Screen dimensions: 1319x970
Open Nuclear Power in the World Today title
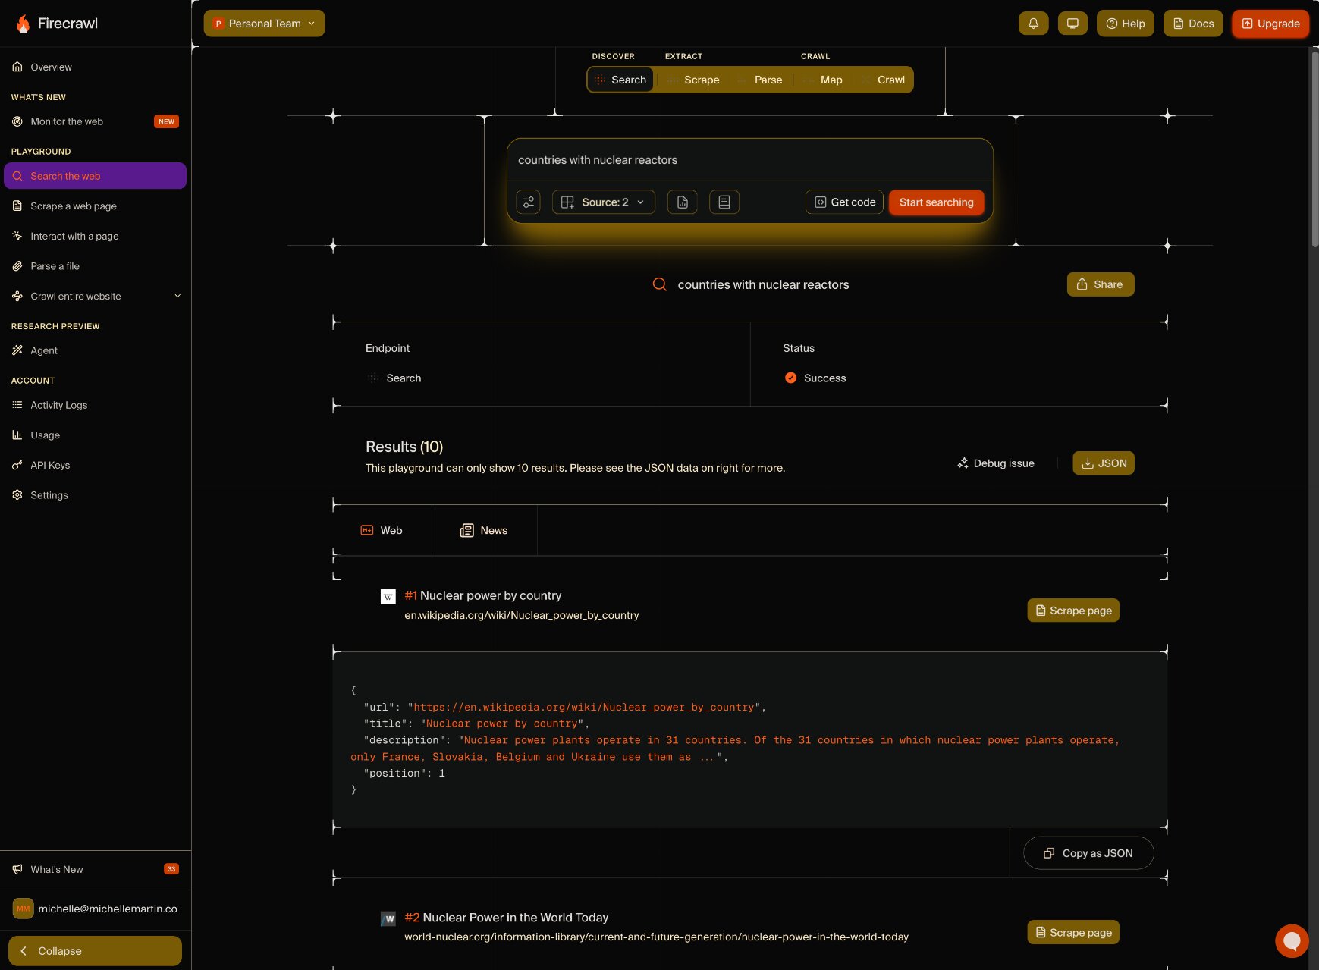(x=515, y=918)
